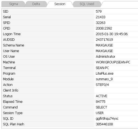Select the Session tab
This screenshot has height=131, width=138.
coord(60,4)
